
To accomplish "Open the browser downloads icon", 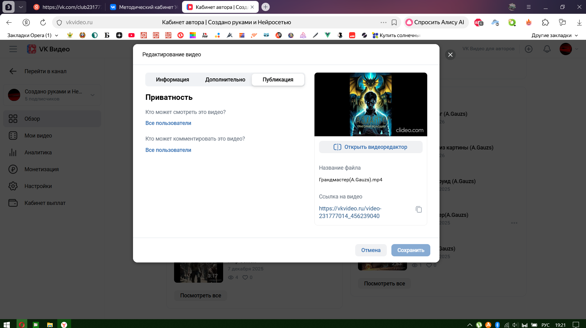I will pos(579,22).
